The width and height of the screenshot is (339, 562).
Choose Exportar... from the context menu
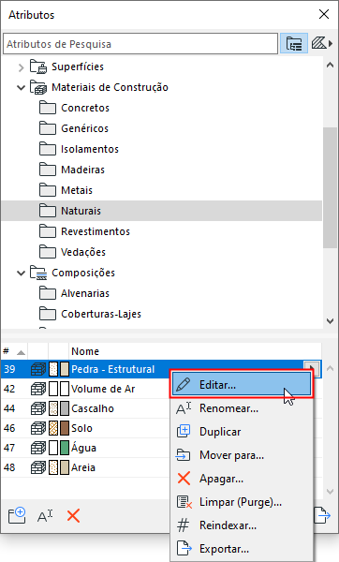click(x=242, y=549)
